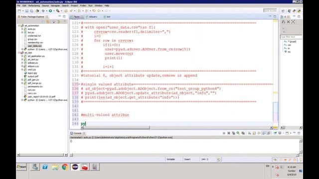Toggle Pin Console icon

[x=275, y=133]
